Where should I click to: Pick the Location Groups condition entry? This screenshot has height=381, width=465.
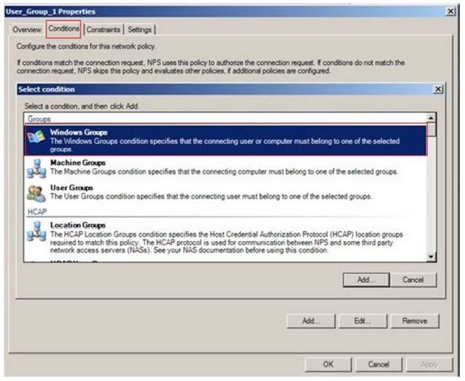coord(77,225)
